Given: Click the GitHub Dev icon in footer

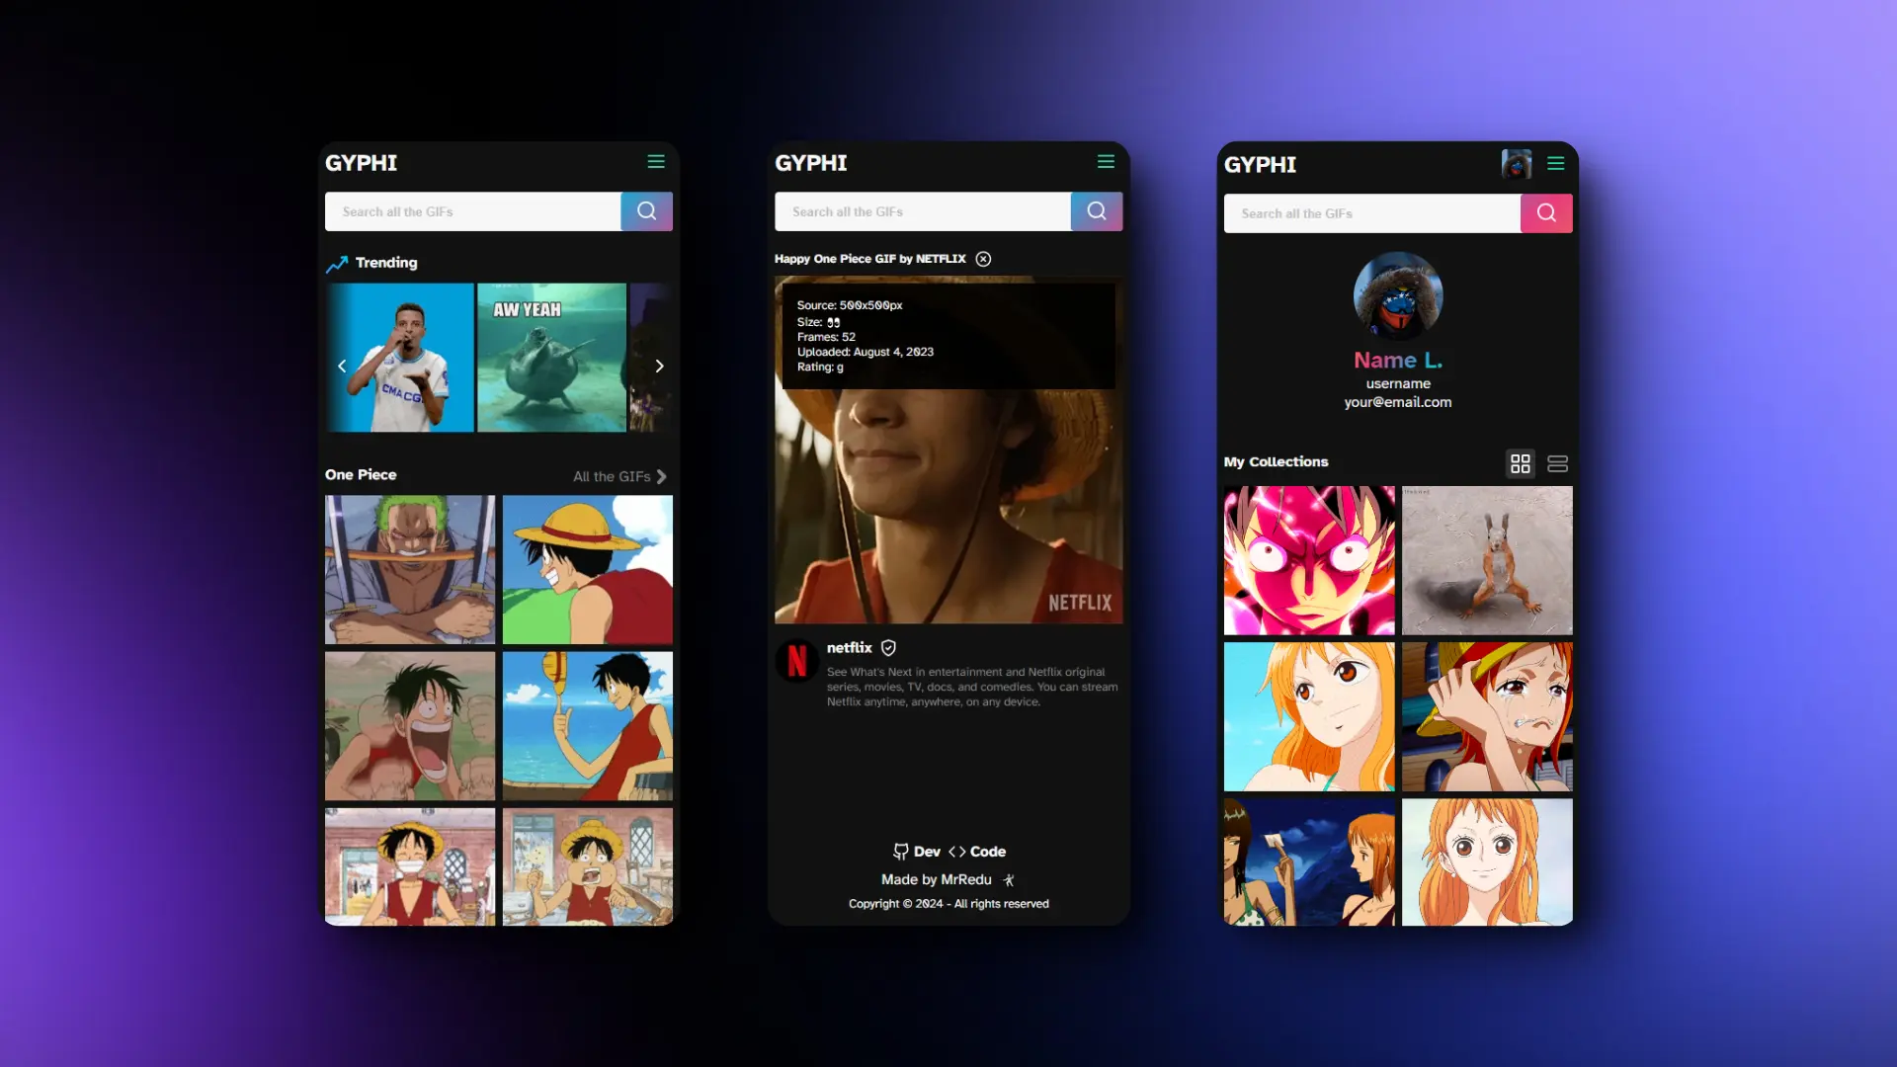Looking at the screenshot, I should click(900, 852).
